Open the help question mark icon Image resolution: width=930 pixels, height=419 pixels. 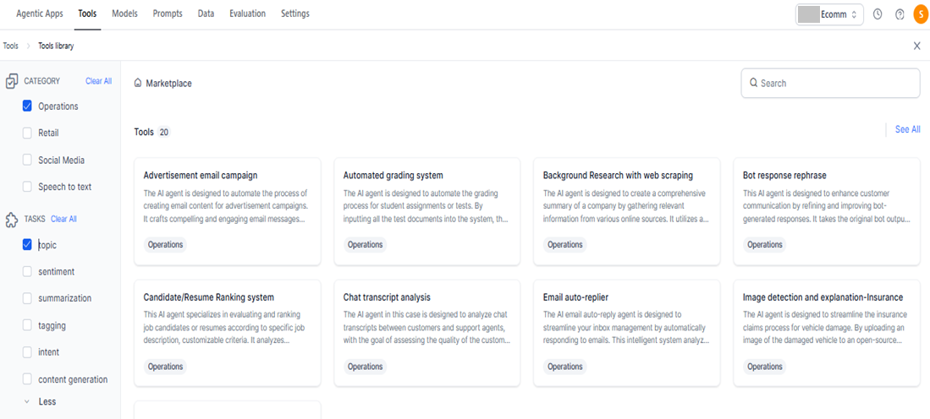[900, 14]
